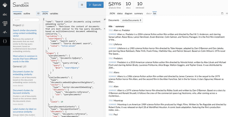The width and height of the screenshot is (228, 117).
Task: Click the Lifeforce summary paragraph
Action: coord(166,51)
